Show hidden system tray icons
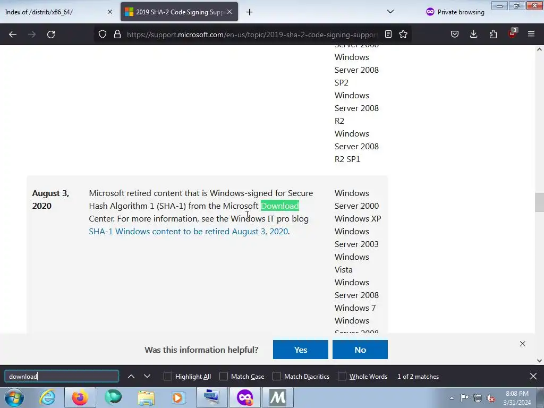Viewport: 544px width, 408px height. [x=452, y=398]
